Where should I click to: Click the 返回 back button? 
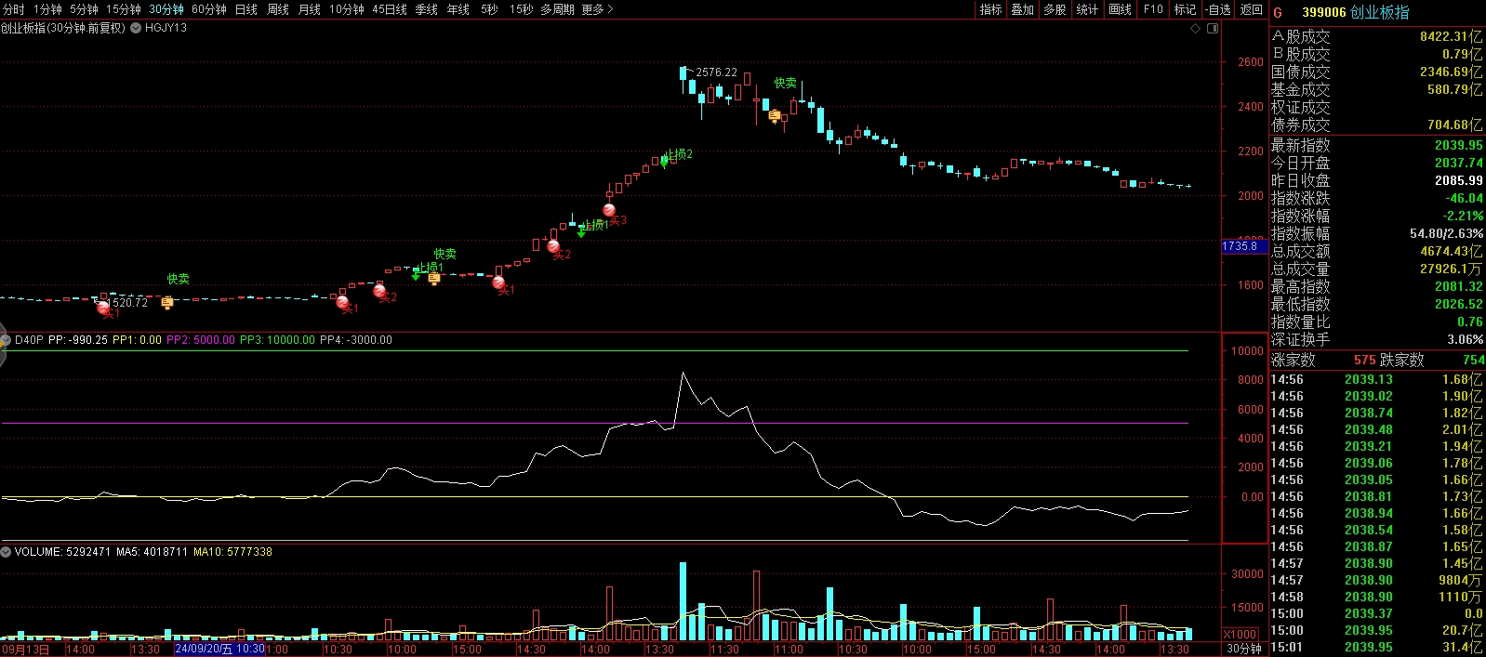tap(1252, 9)
